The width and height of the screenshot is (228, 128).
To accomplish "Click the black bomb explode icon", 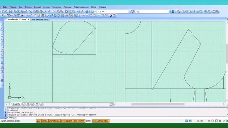I will pyautogui.click(x=111, y=15).
